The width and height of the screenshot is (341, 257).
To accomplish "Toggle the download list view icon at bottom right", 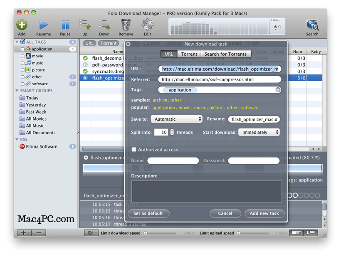I will click(311, 233).
